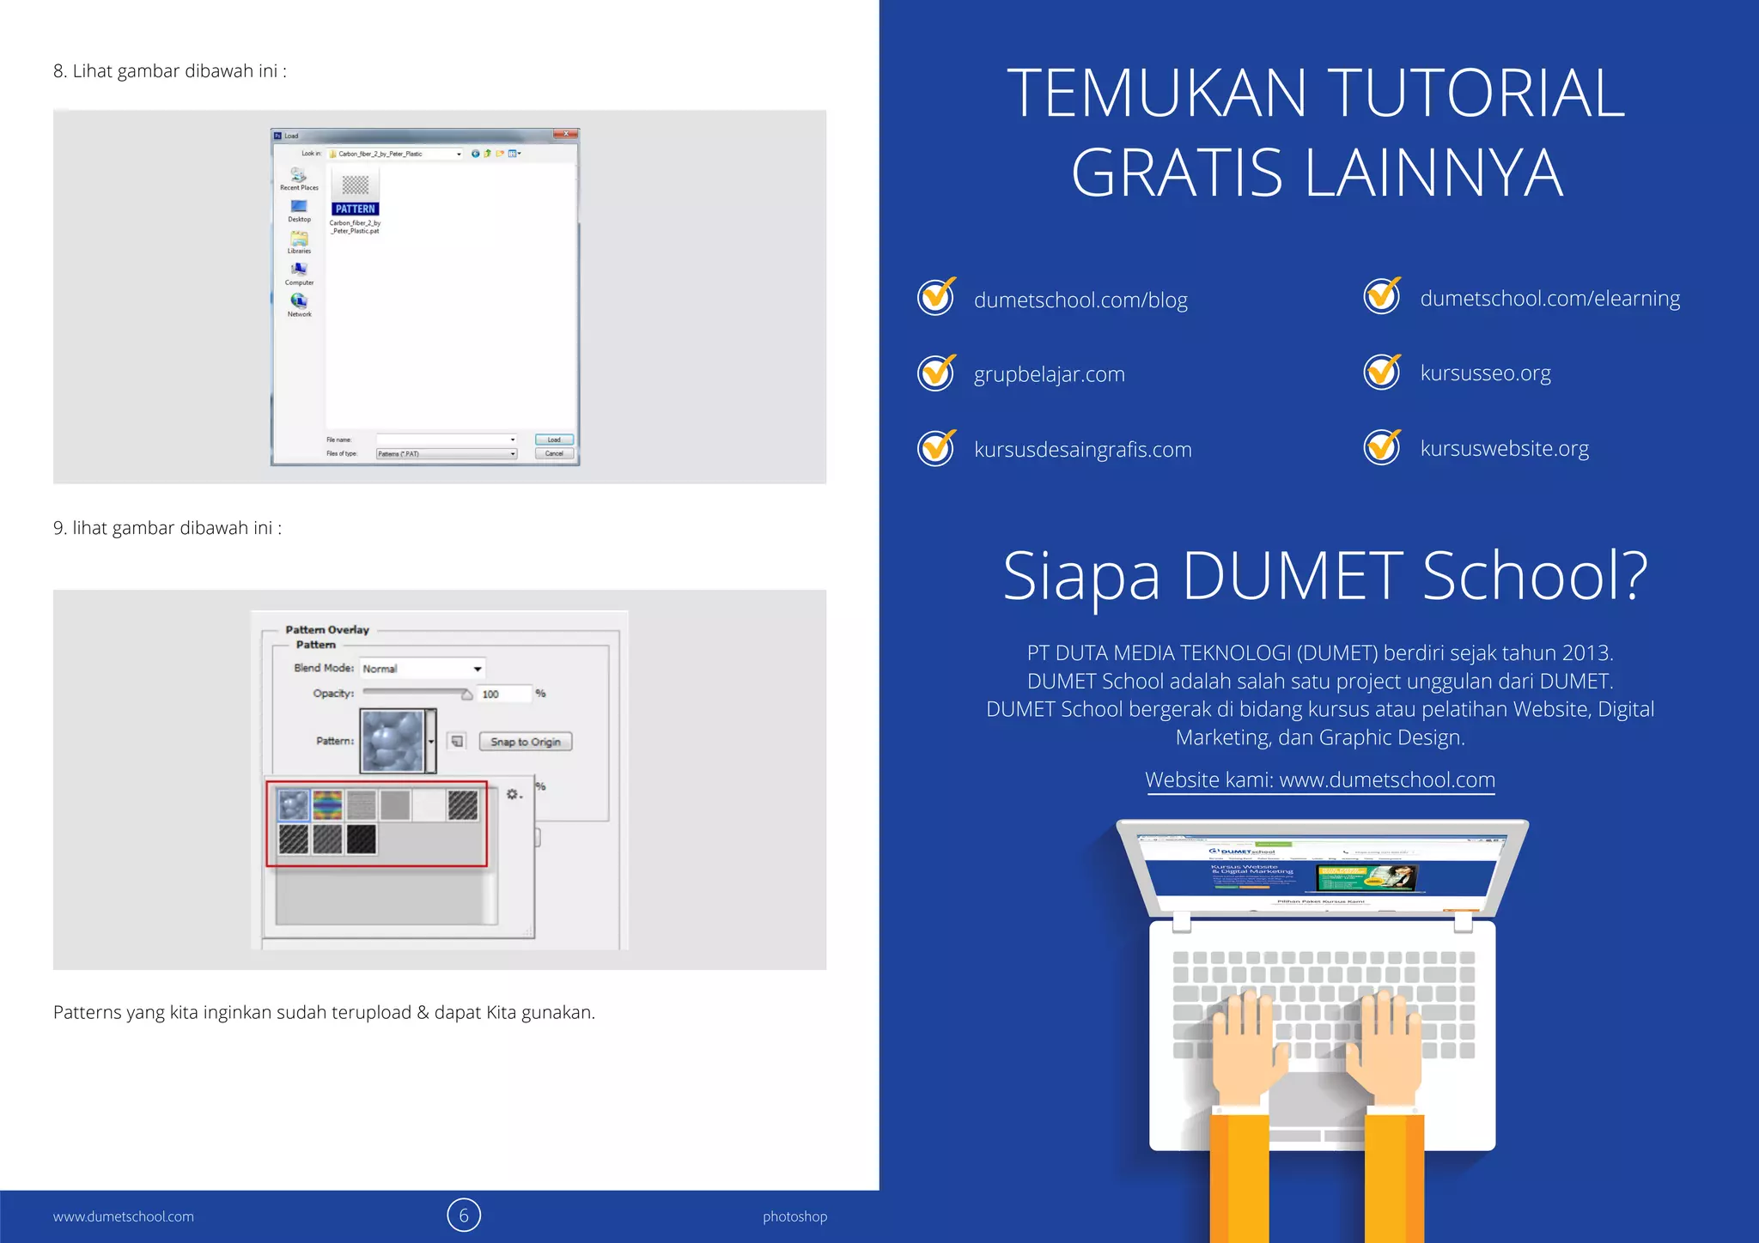Viewport: 1759px width, 1243px height.
Task: Open the dumetschool.com/elearning link
Action: (x=1549, y=299)
